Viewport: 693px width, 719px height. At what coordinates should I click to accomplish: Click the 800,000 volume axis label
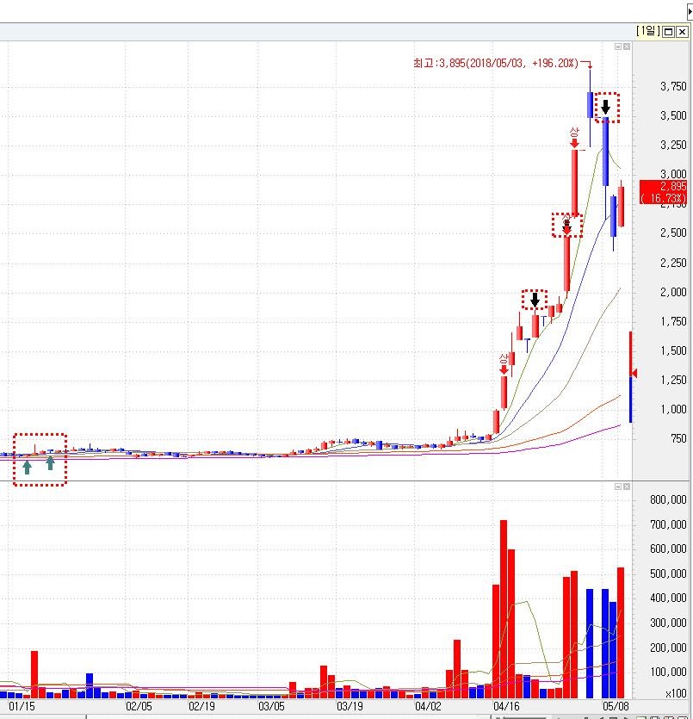point(668,499)
